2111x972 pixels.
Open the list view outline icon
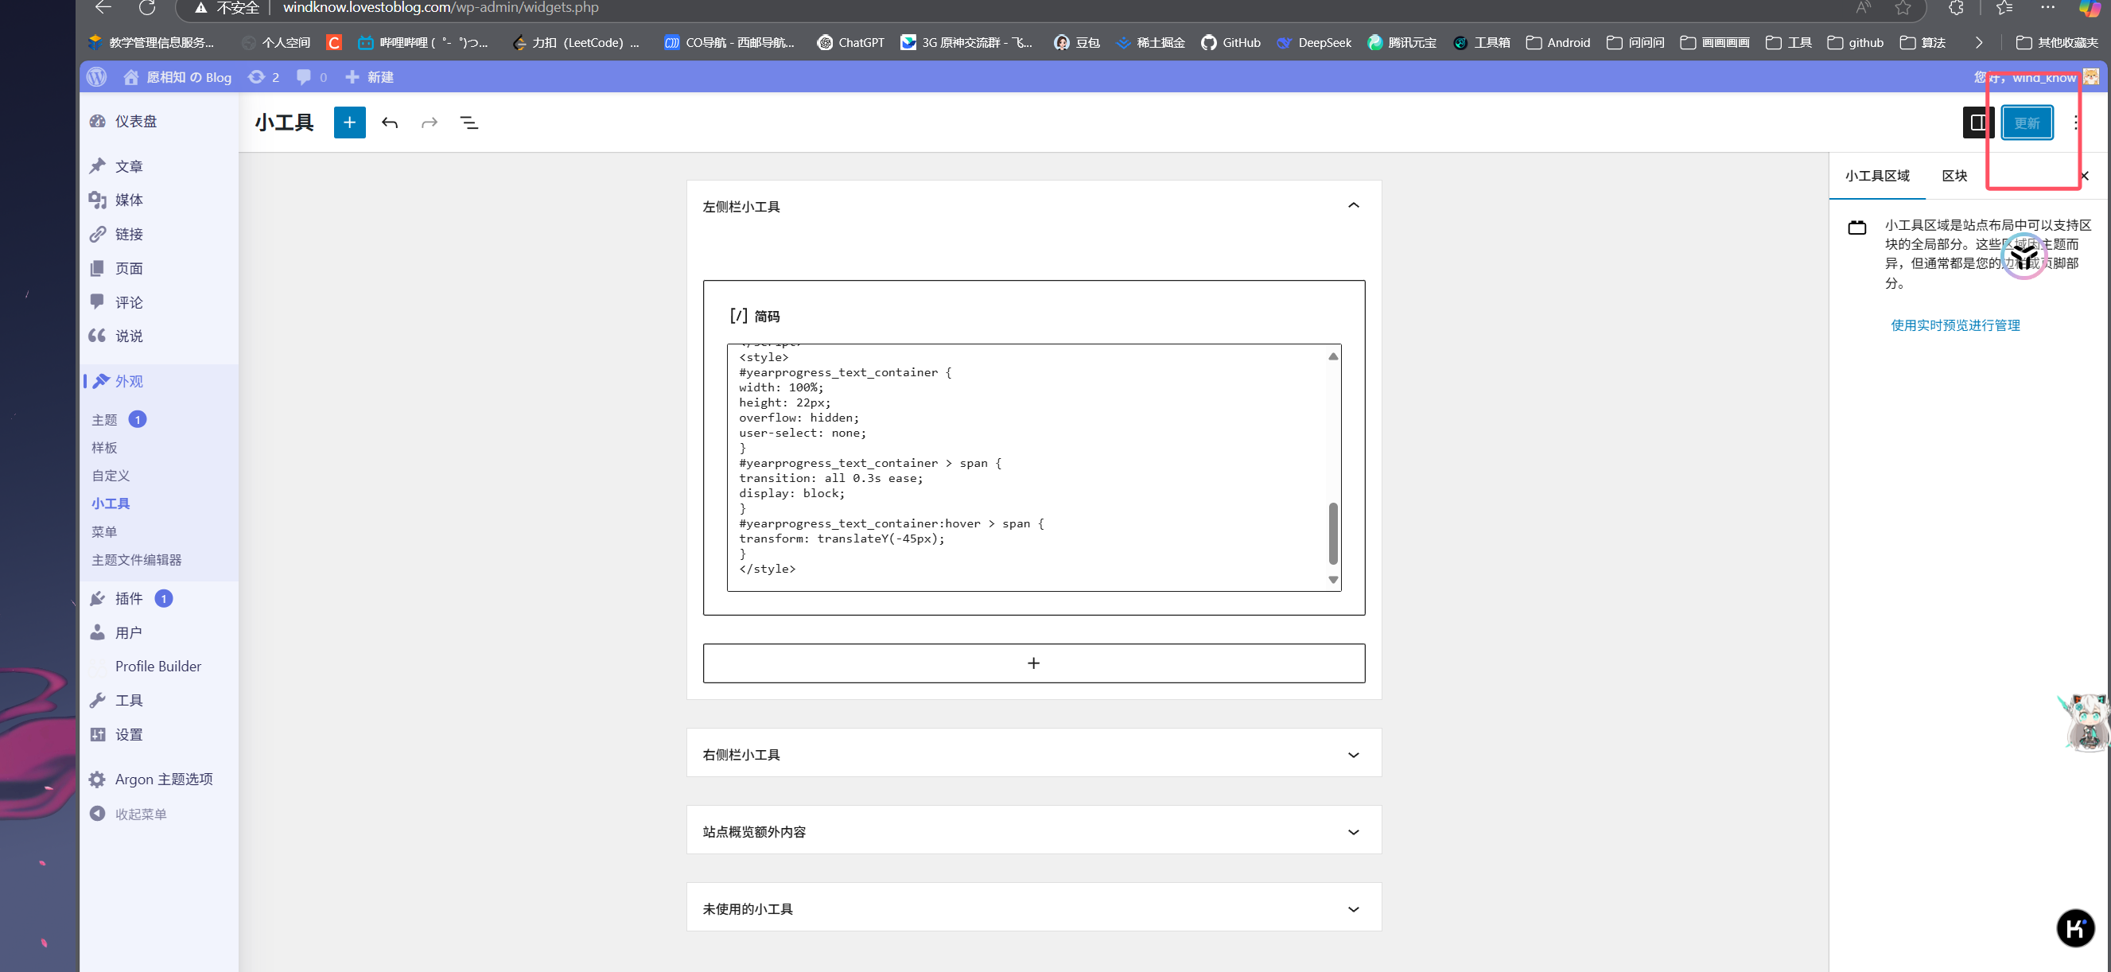pos(468,123)
